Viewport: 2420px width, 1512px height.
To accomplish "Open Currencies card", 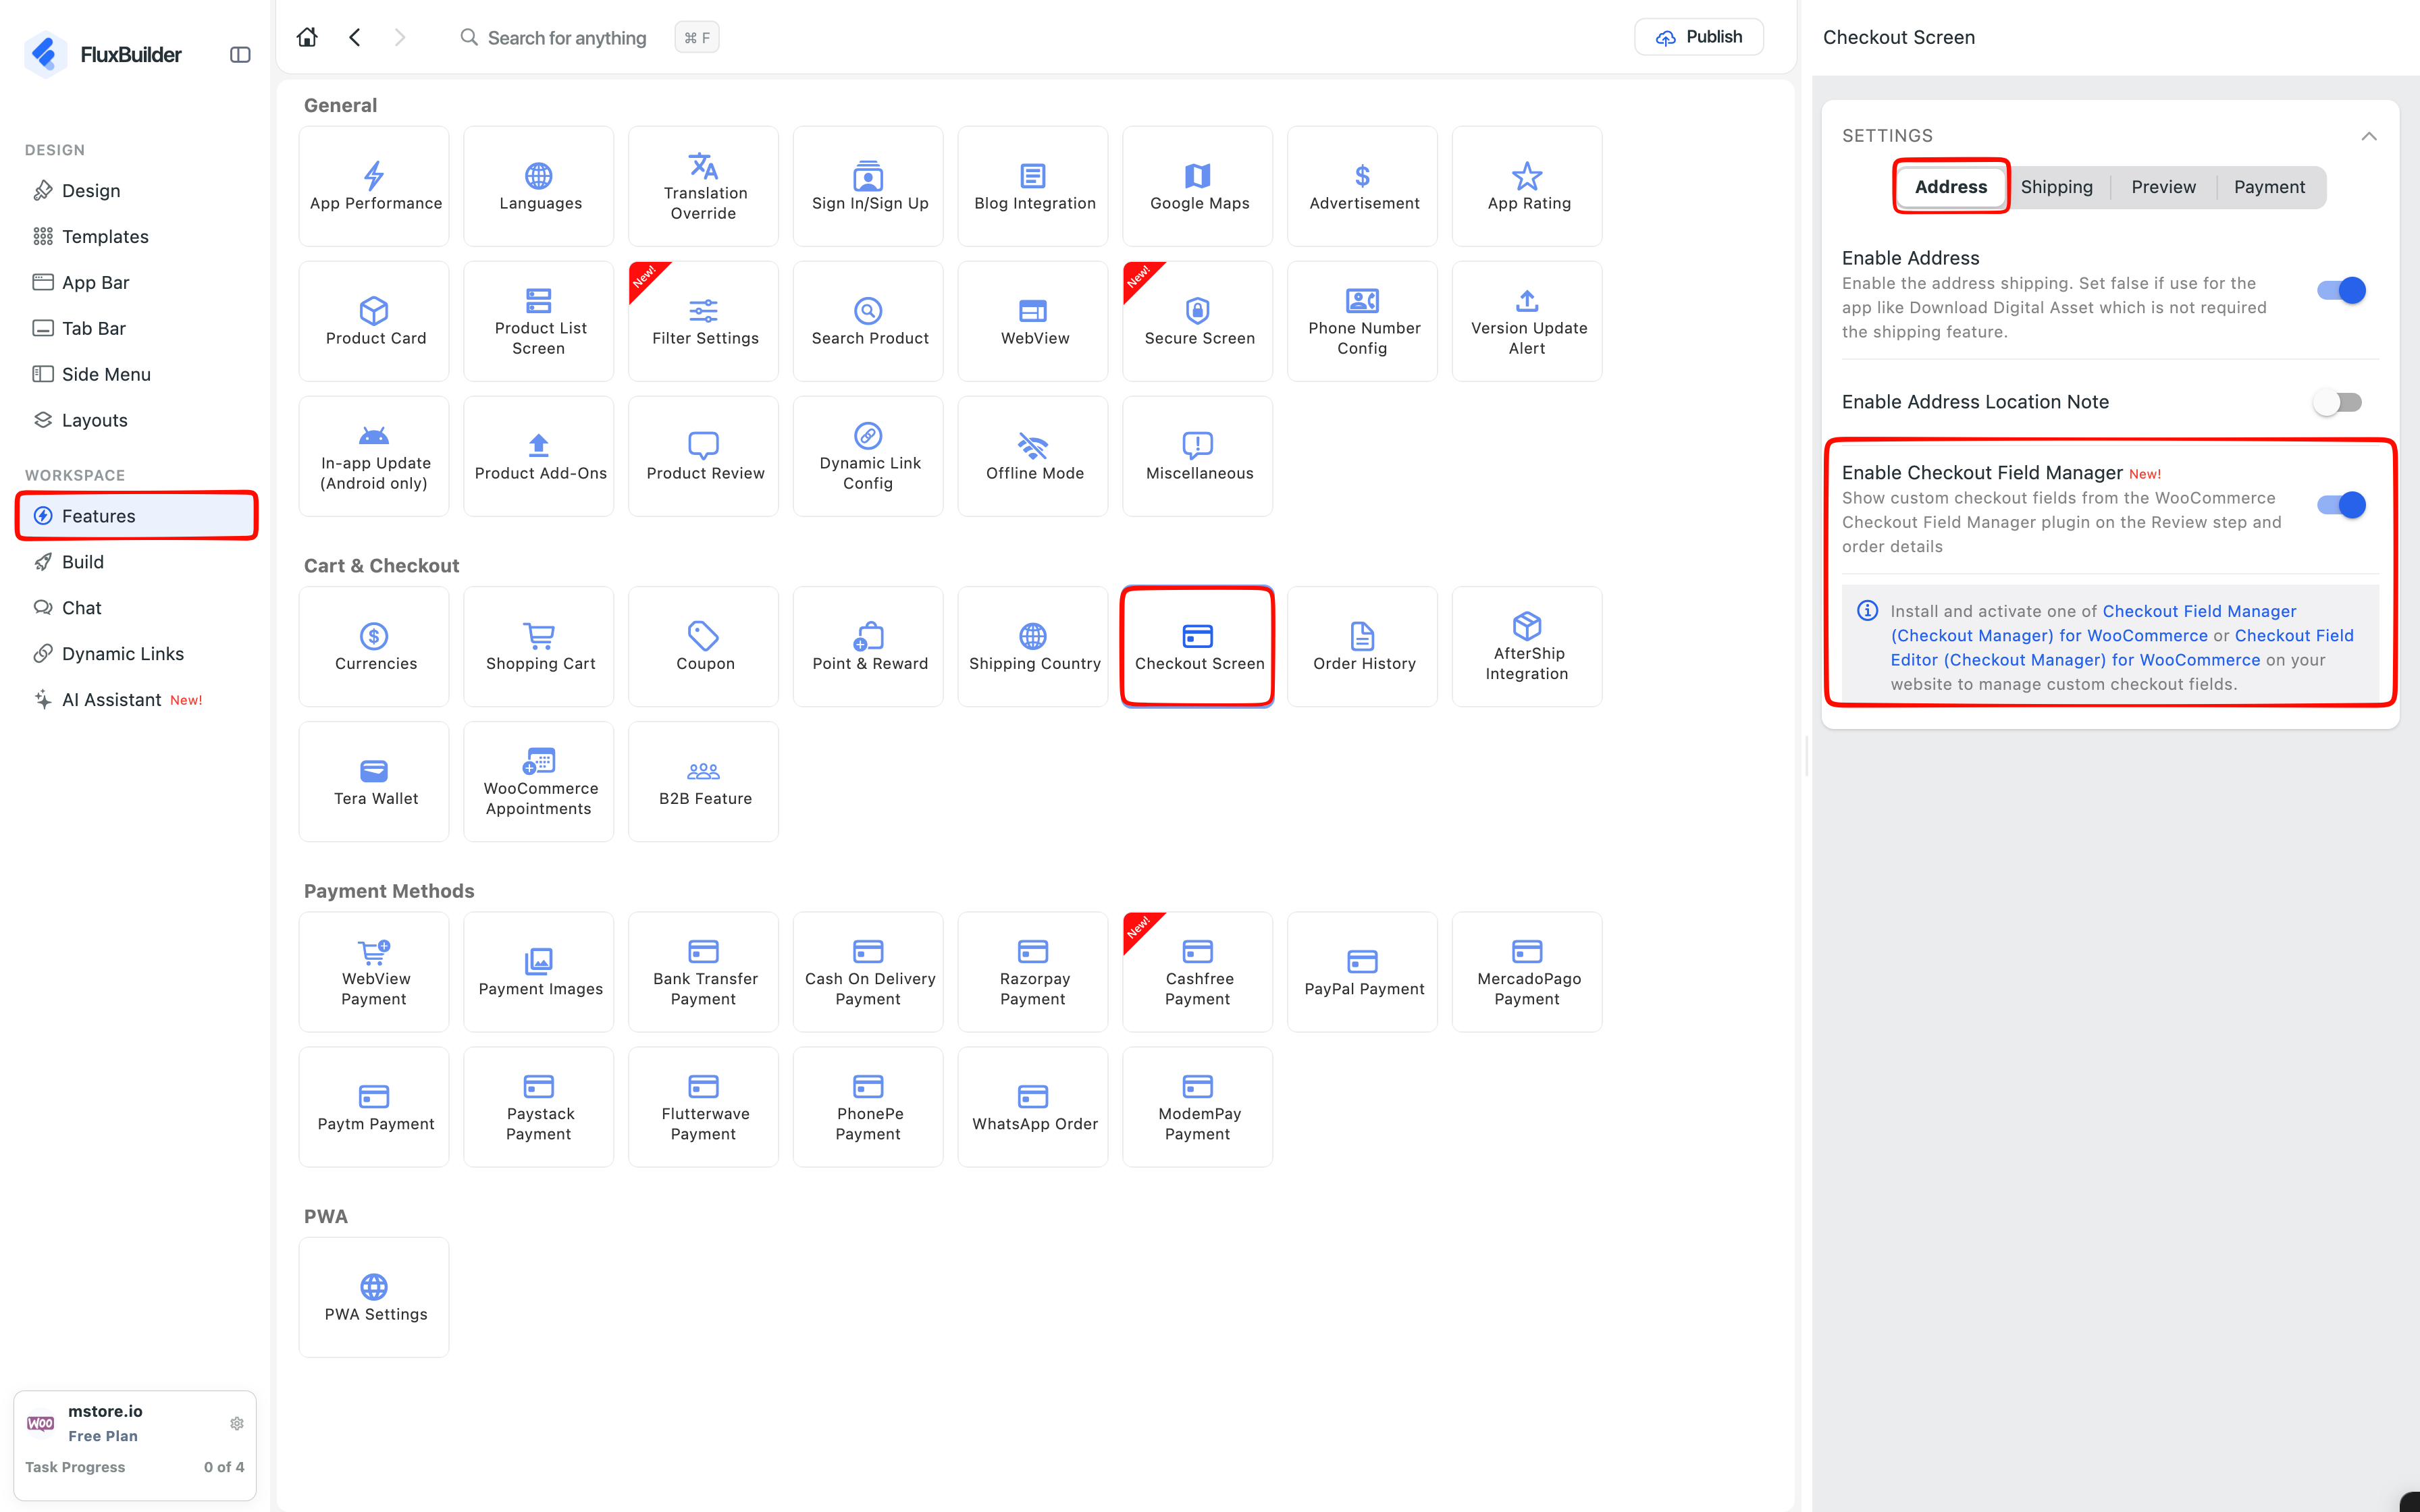I will click(374, 646).
